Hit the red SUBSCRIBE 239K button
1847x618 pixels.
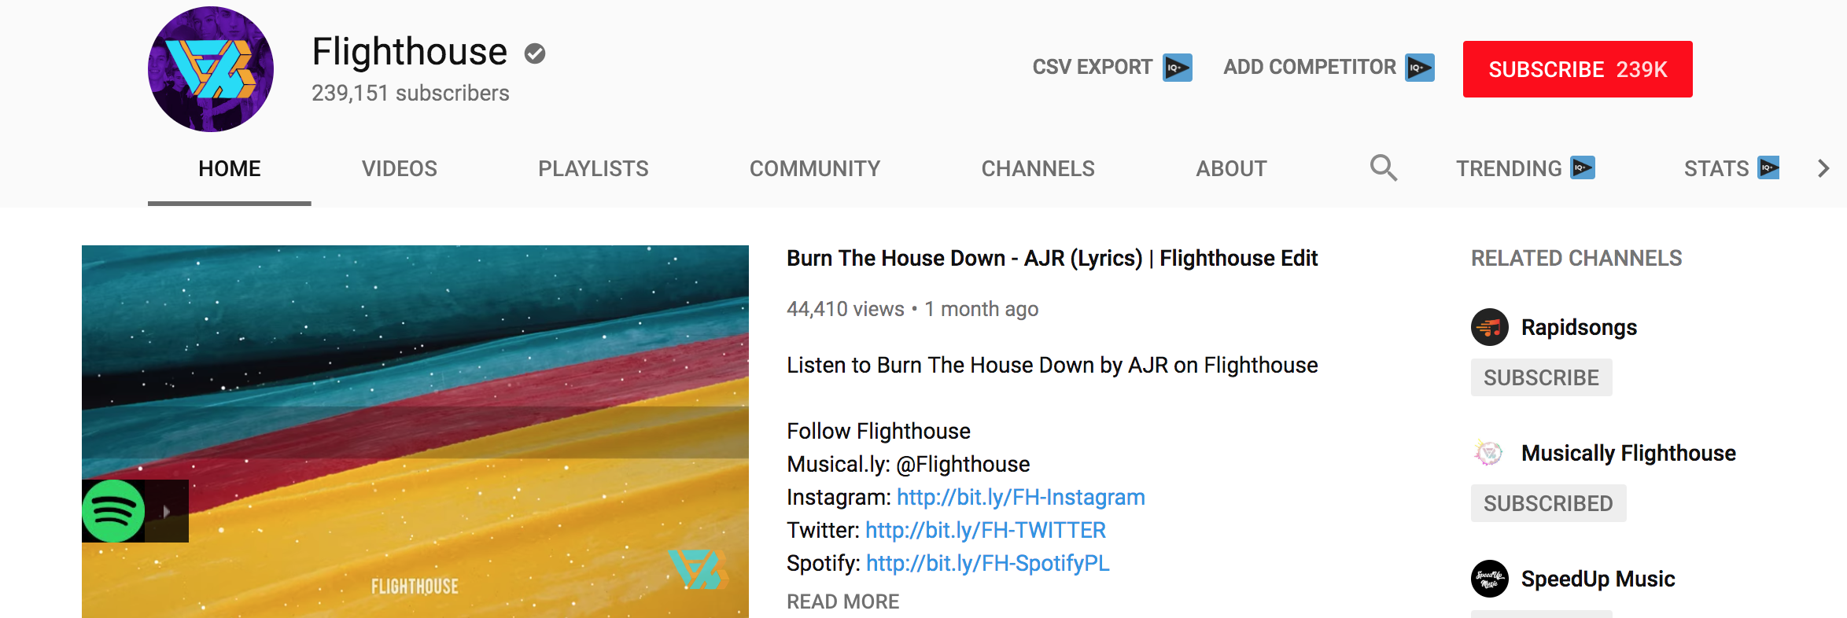(1577, 69)
